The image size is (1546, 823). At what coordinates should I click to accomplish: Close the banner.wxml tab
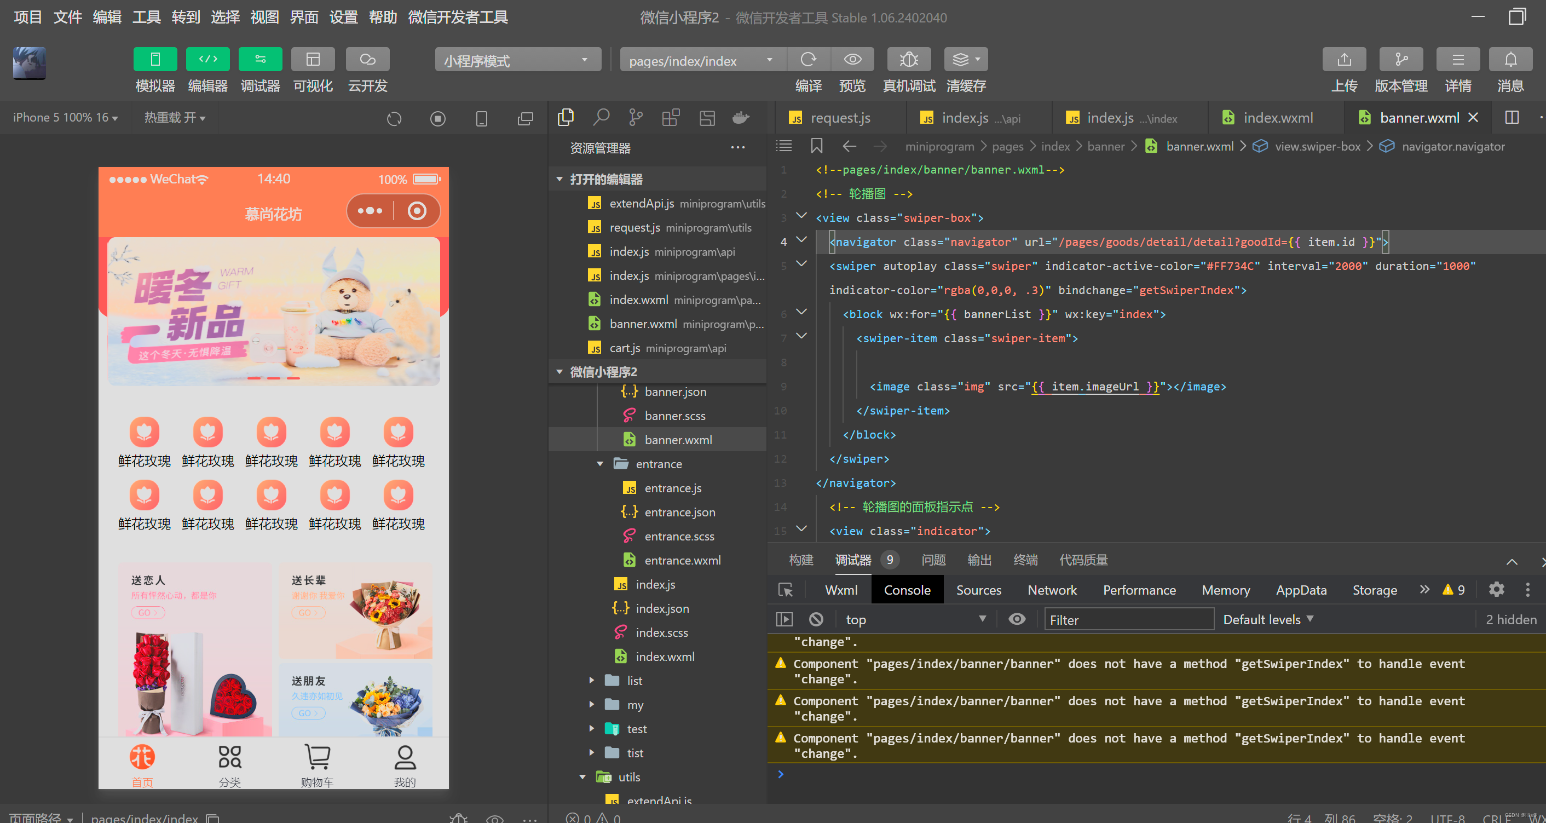point(1473,118)
